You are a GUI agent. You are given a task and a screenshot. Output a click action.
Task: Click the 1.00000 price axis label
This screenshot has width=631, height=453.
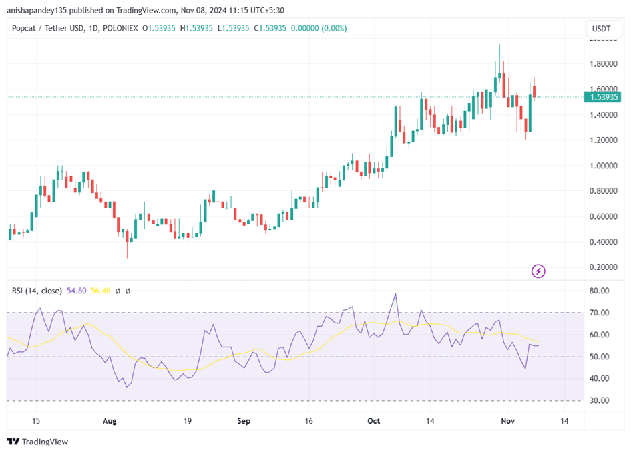coord(603,166)
